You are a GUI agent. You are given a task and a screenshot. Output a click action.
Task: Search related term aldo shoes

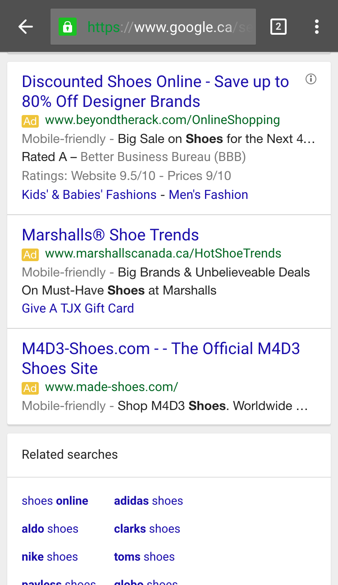(x=50, y=529)
